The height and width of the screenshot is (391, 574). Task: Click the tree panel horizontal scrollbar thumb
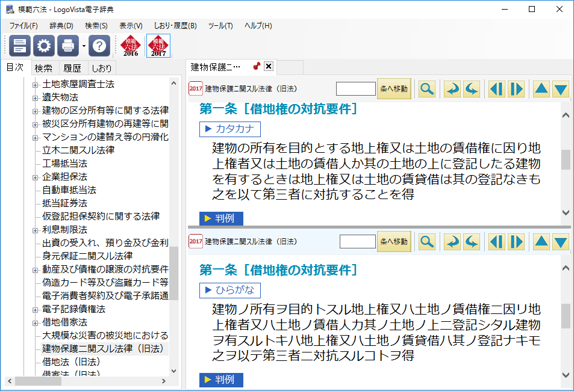coord(38,381)
